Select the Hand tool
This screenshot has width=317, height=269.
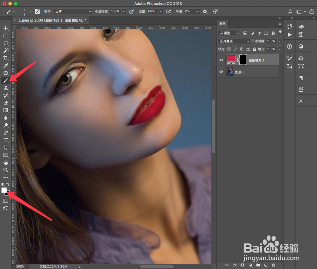[x=6, y=163]
